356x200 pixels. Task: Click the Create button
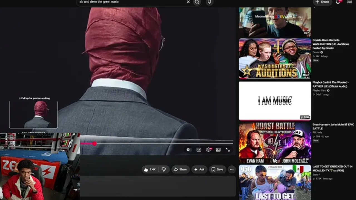click(322, 2)
